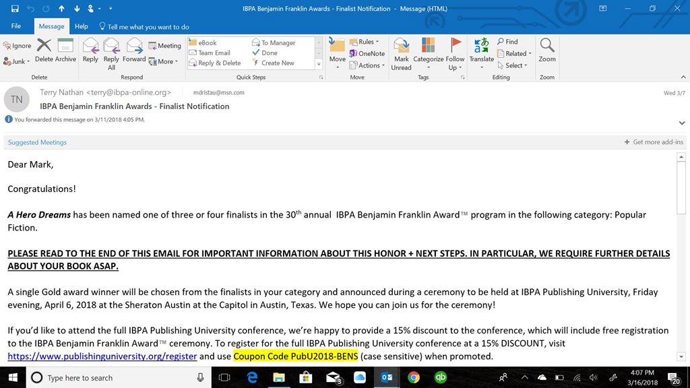Open Suggested Meetings add-in

[x=37, y=142]
